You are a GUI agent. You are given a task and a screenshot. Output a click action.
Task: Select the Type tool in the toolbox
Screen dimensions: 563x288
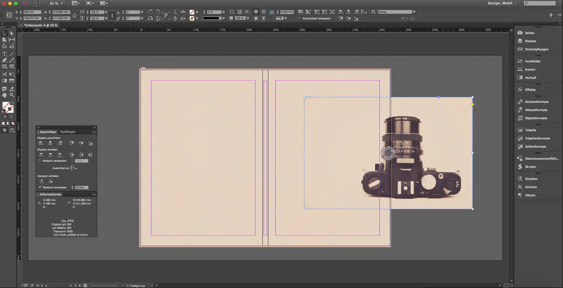point(4,54)
